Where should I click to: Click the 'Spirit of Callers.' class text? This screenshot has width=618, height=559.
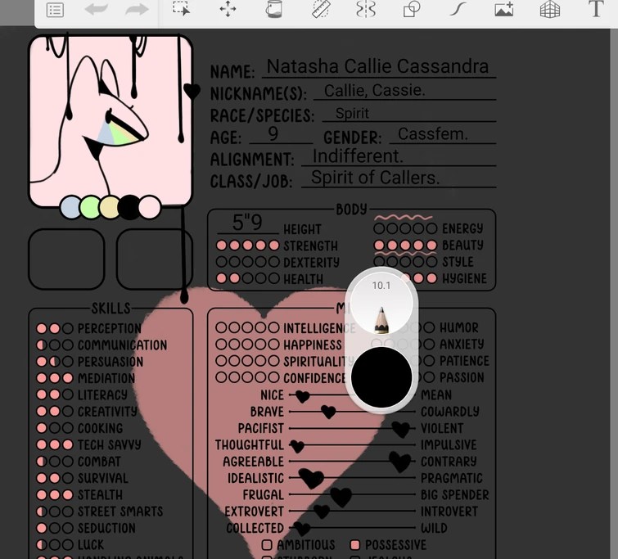(375, 178)
